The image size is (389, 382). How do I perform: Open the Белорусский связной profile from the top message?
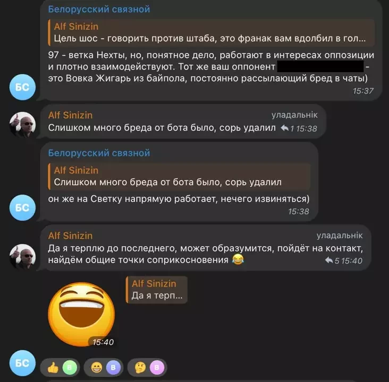click(99, 9)
